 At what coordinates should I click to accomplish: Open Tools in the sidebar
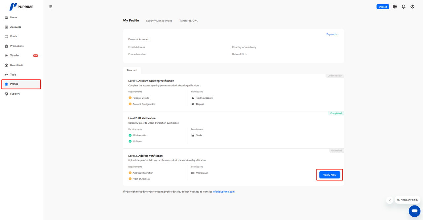(13, 75)
